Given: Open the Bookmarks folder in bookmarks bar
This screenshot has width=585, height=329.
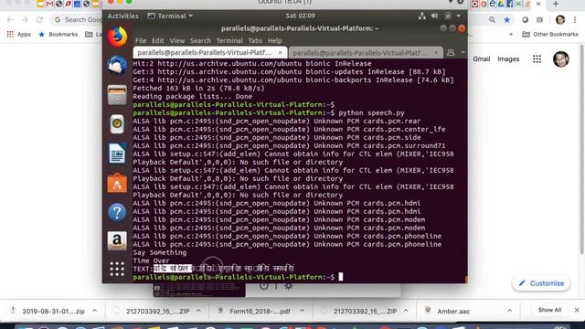Looking at the screenshot, I should (x=58, y=35).
